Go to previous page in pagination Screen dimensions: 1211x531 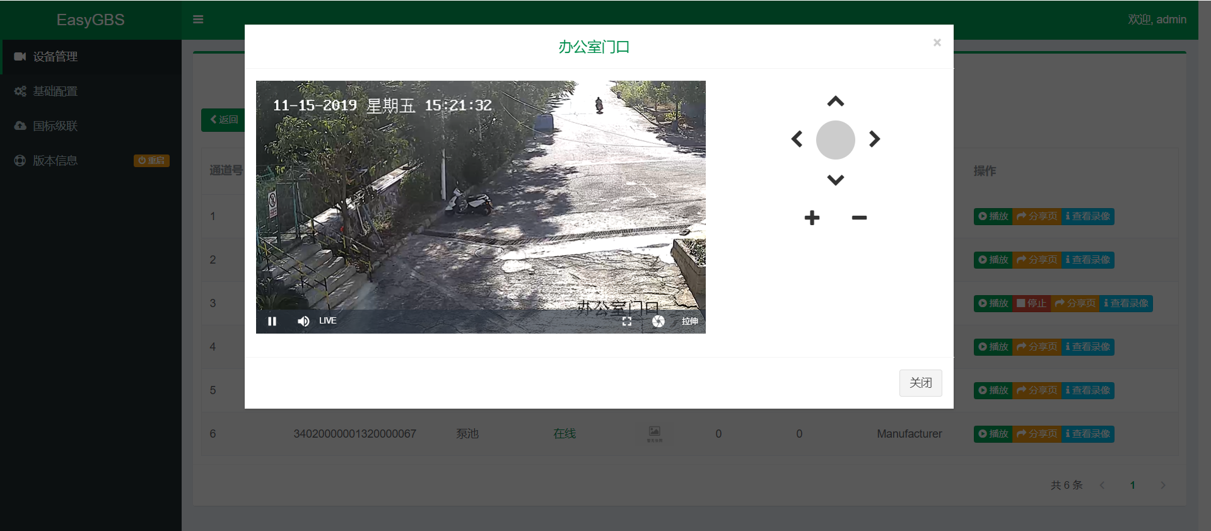click(1102, 485)
